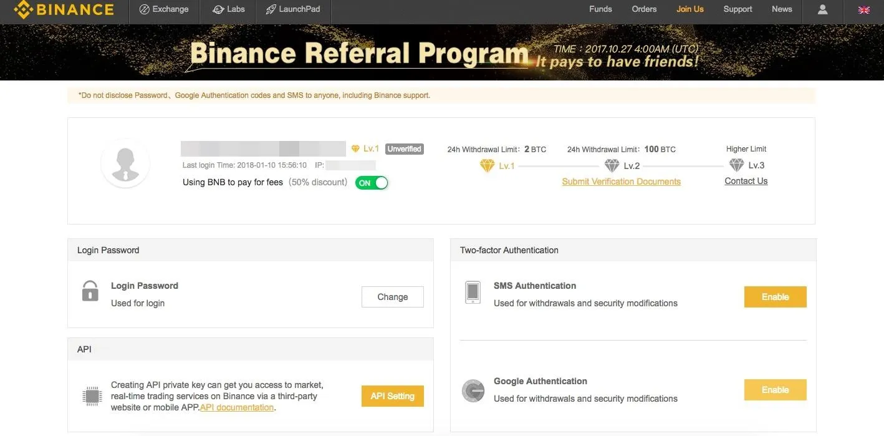Open the Support page
The image size is (884, 436).
coord(737,9)
